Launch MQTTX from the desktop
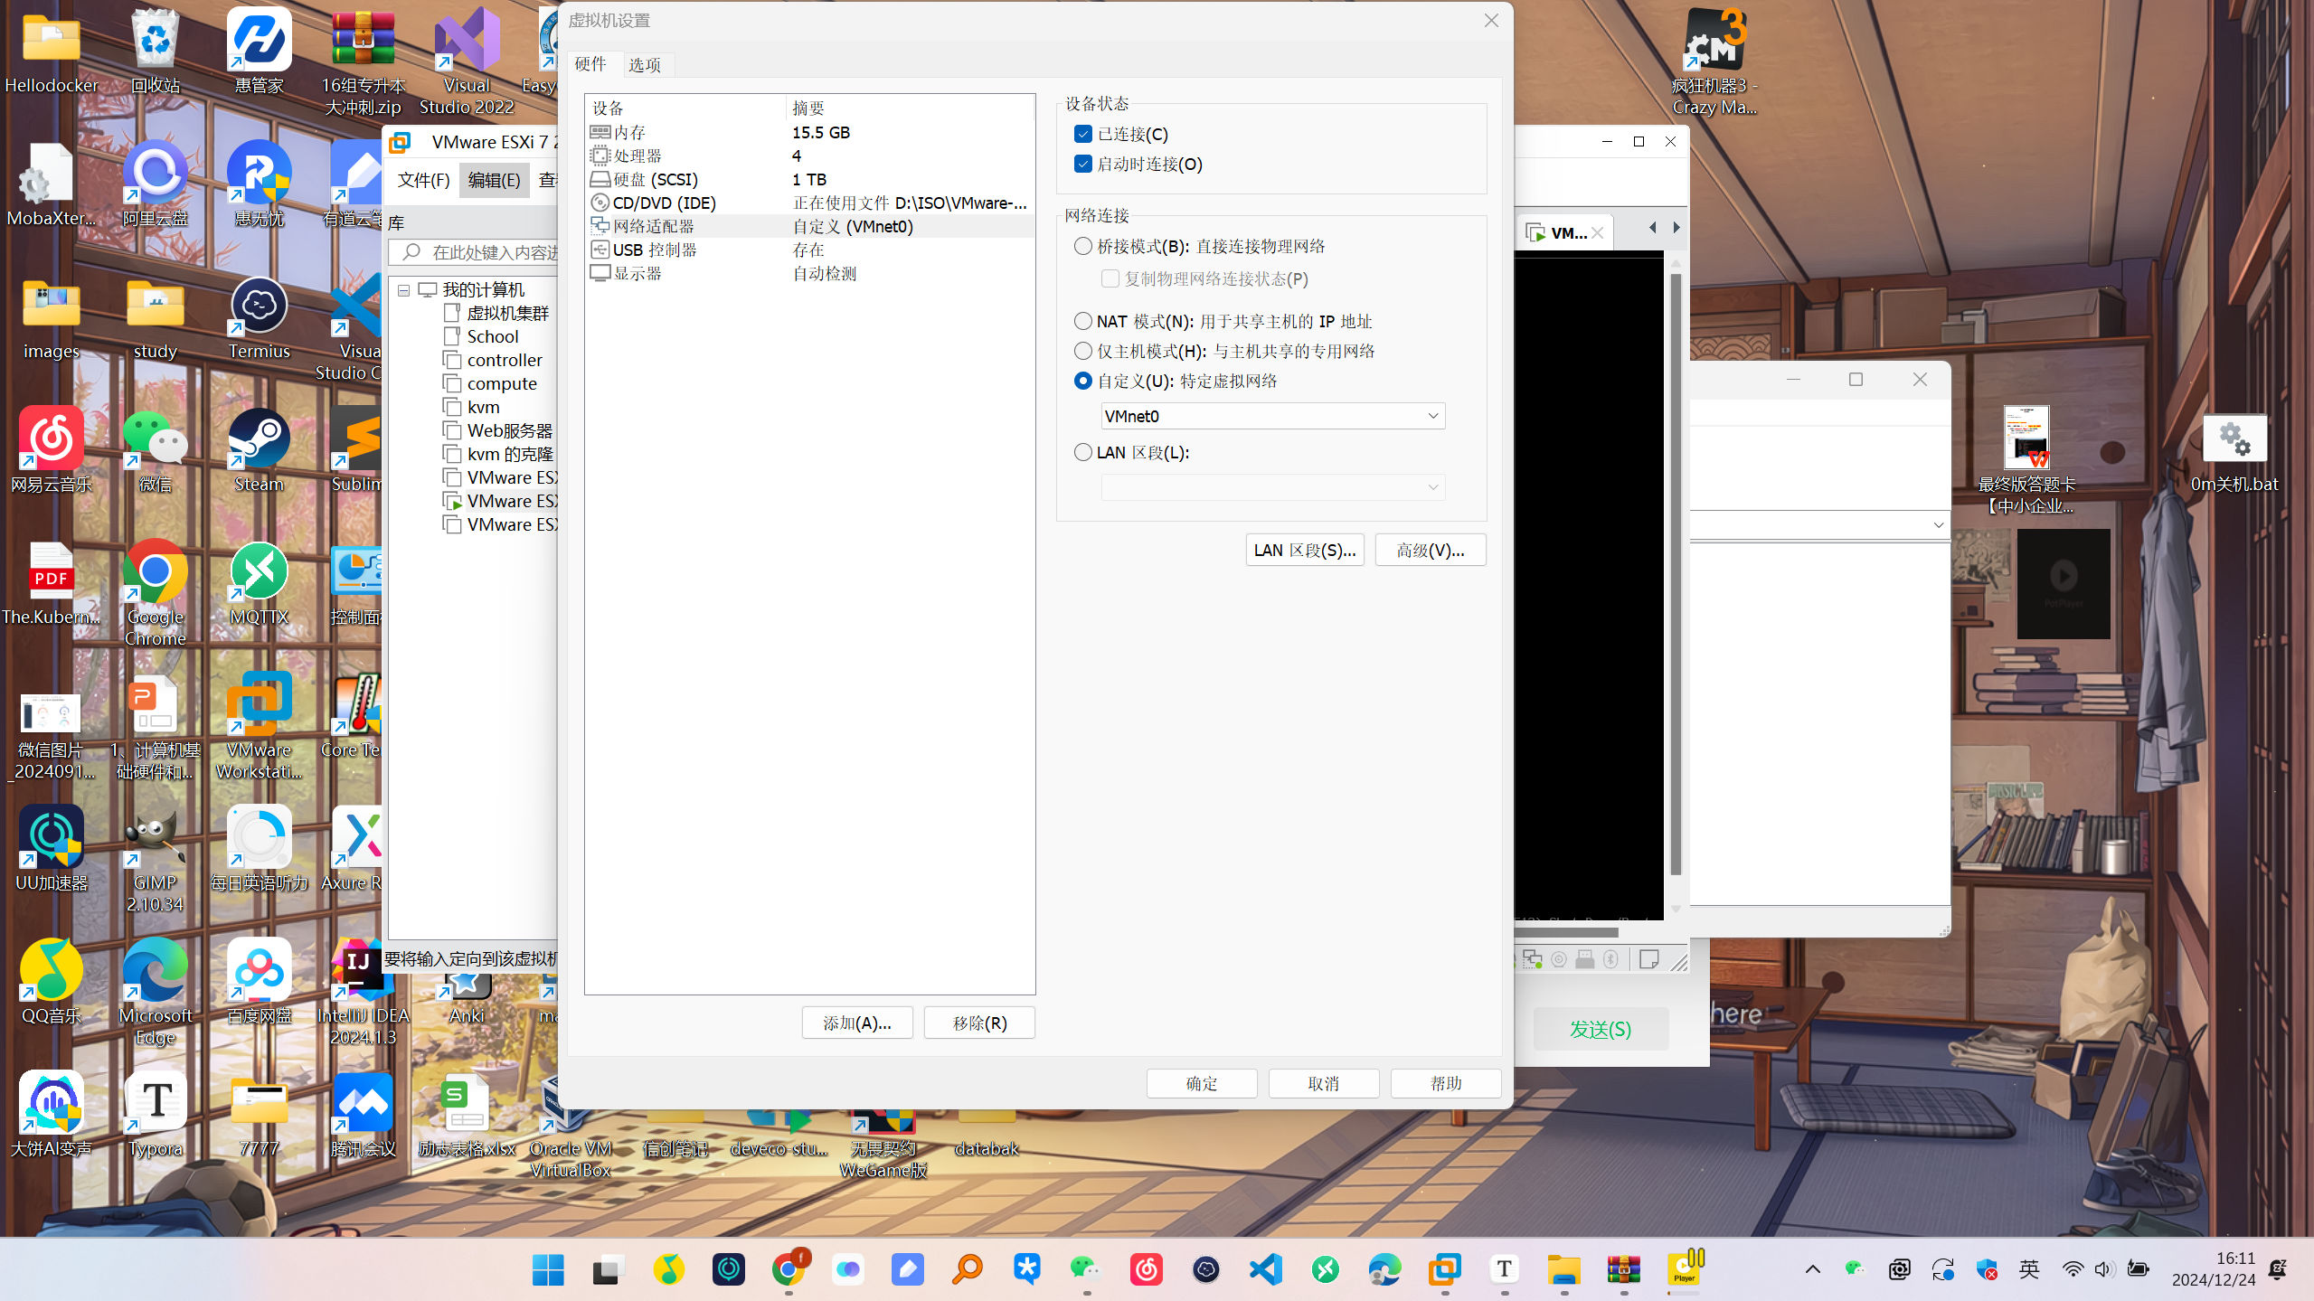This screenshot has width=2314, height=1301. pyautogui.click(x=259, y=584)
